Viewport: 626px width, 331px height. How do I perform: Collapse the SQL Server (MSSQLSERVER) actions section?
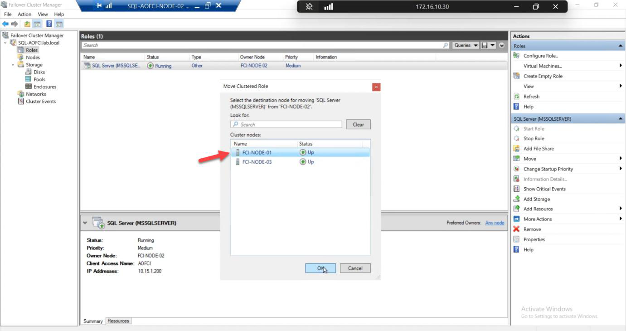click(621, 119)
